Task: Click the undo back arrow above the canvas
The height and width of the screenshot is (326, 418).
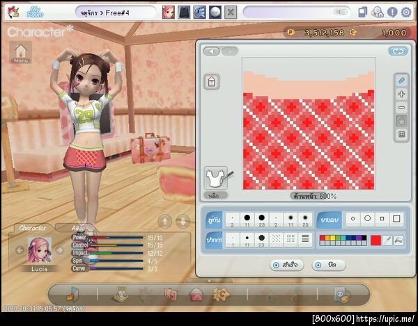Action: [212, 51]
